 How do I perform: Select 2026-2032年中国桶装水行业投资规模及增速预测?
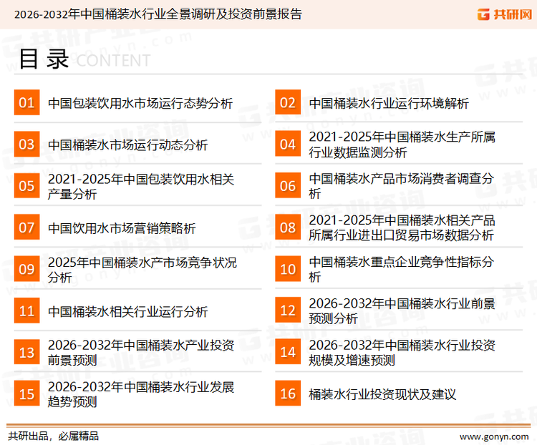402,352
